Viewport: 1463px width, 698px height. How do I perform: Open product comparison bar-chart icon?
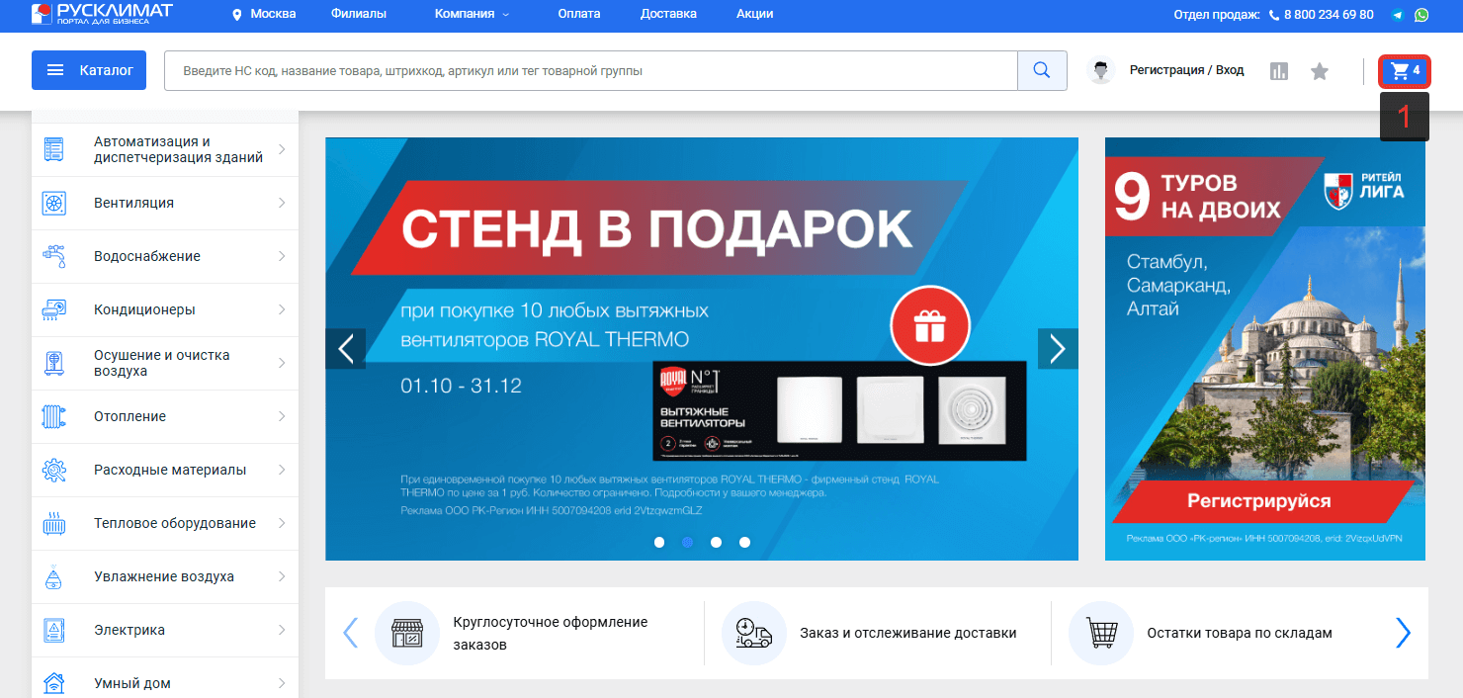[1279, 71]
